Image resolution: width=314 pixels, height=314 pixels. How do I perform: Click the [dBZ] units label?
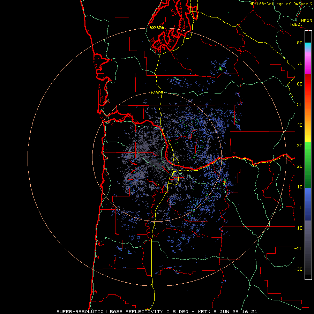pyautogui.click(x=296, y=24)
